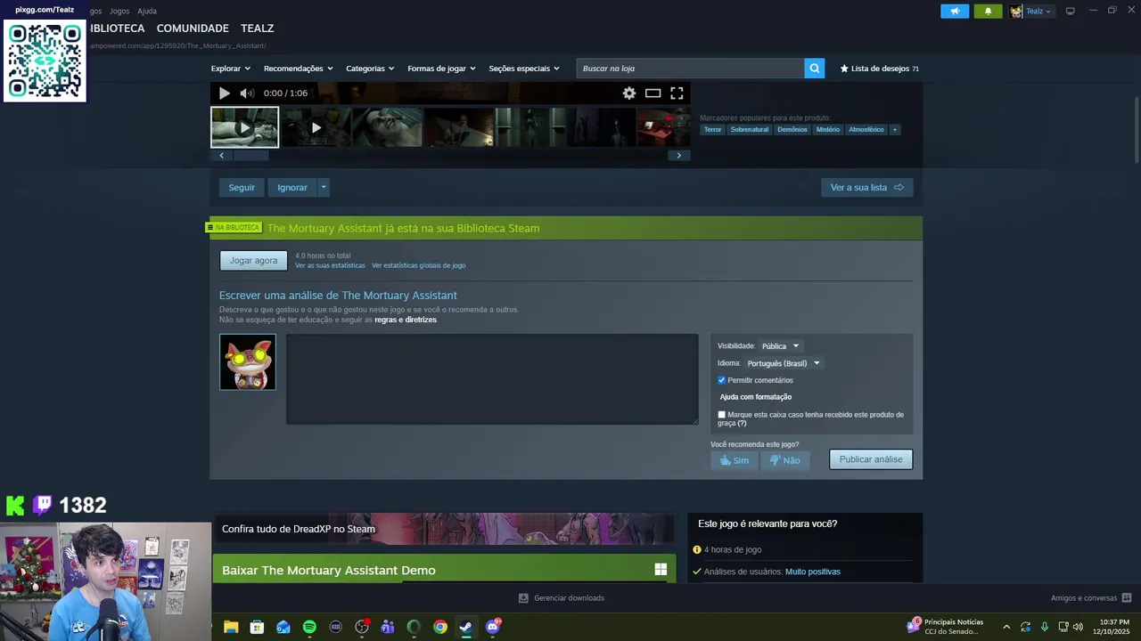The height and width of the screenshot is (641, 1141).
Task: Click Jogar agora button
Action: (254, 261)
